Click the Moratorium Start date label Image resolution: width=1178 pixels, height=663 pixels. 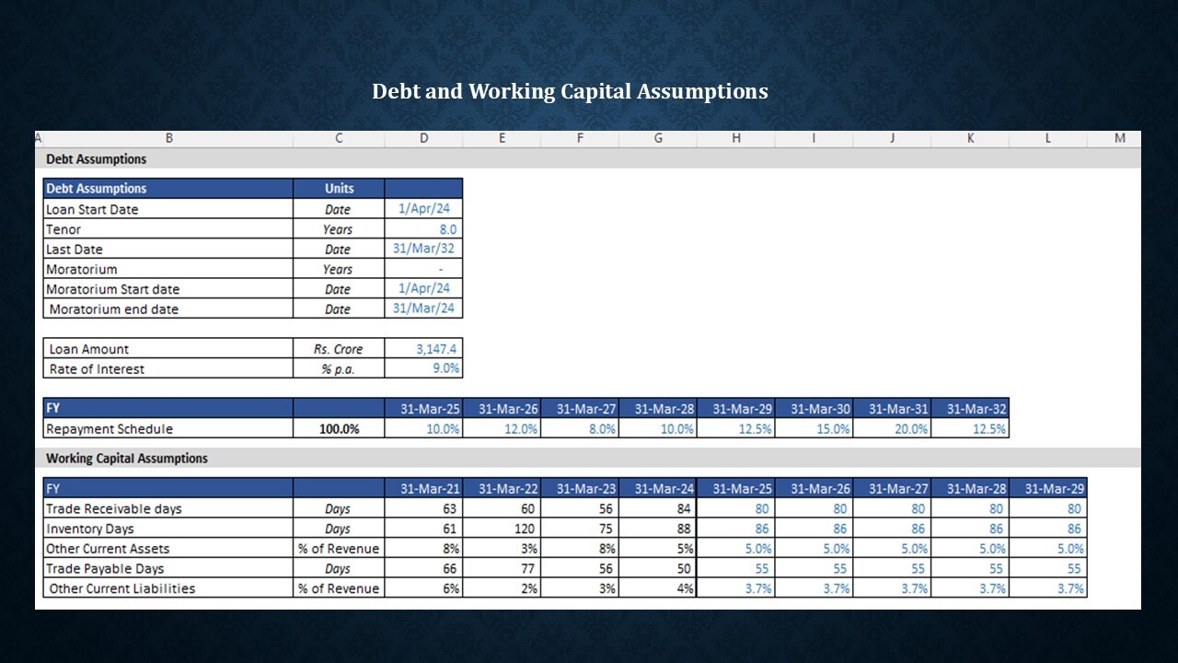112,289
